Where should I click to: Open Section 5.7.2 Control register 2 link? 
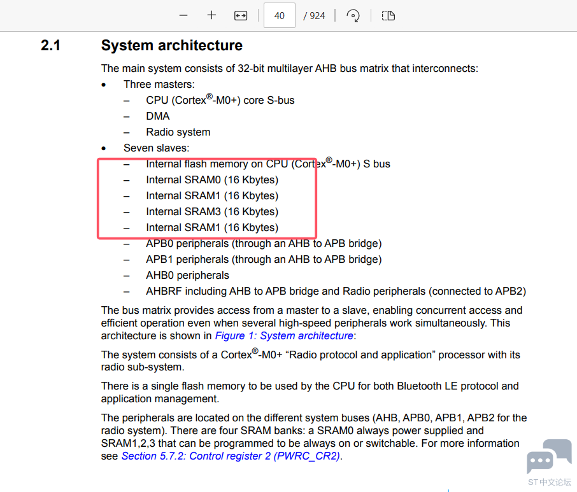pyautogui.click(x=231, y=456)
